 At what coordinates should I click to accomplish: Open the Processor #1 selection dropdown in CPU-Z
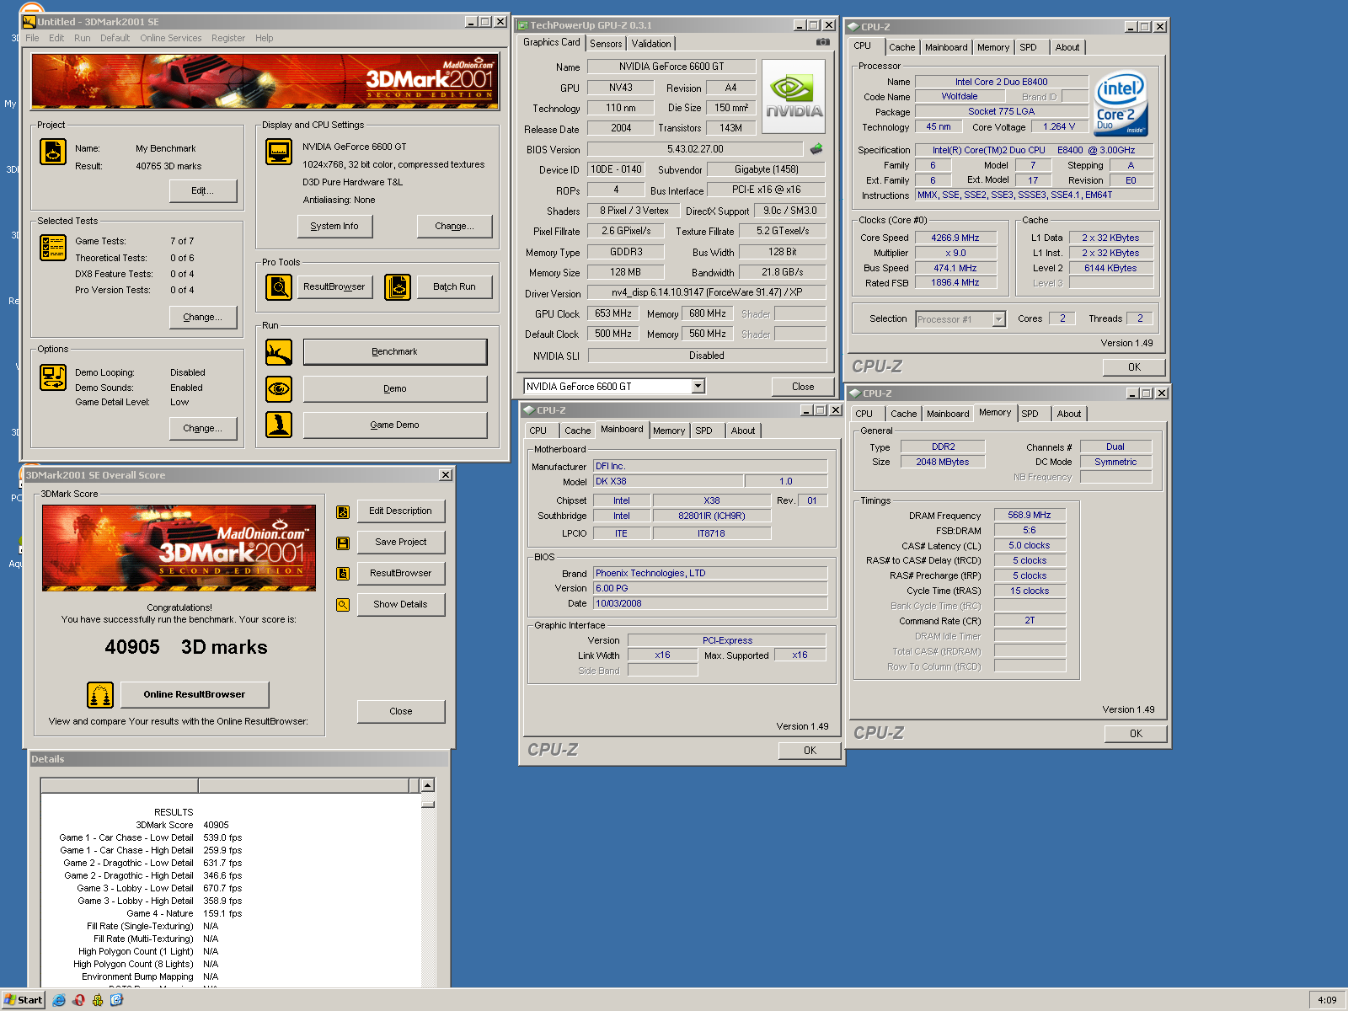pyautogui.click(x=999, y=319)
